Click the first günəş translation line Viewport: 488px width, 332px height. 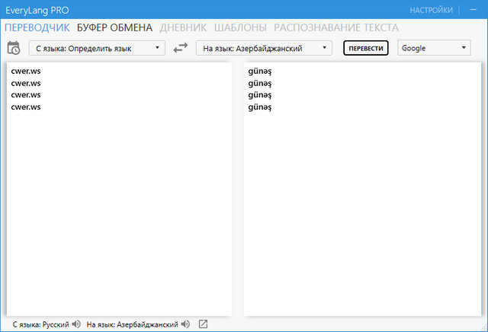pyautogui.click(x=260, y=71)
